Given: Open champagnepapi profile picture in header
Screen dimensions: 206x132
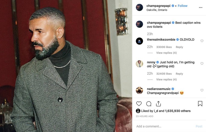Looking at the screenshot, I should pyautogui.click(x=139, y=7).
